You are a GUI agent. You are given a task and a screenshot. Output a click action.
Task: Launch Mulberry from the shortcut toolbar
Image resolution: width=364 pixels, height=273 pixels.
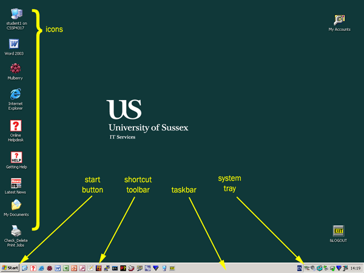point(50,268)
